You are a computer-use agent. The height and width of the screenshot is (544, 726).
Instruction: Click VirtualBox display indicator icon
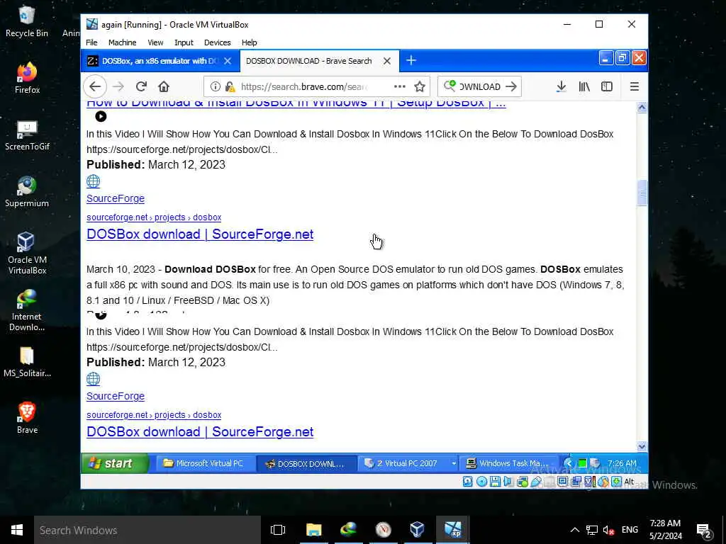[562, 482]
